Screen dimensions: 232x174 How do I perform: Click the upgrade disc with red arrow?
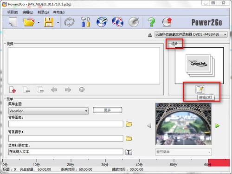click(167, 22)
